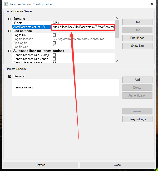The image size is (158, 171).
Task: Click the Refresh button
Action: tap(40, 165)
